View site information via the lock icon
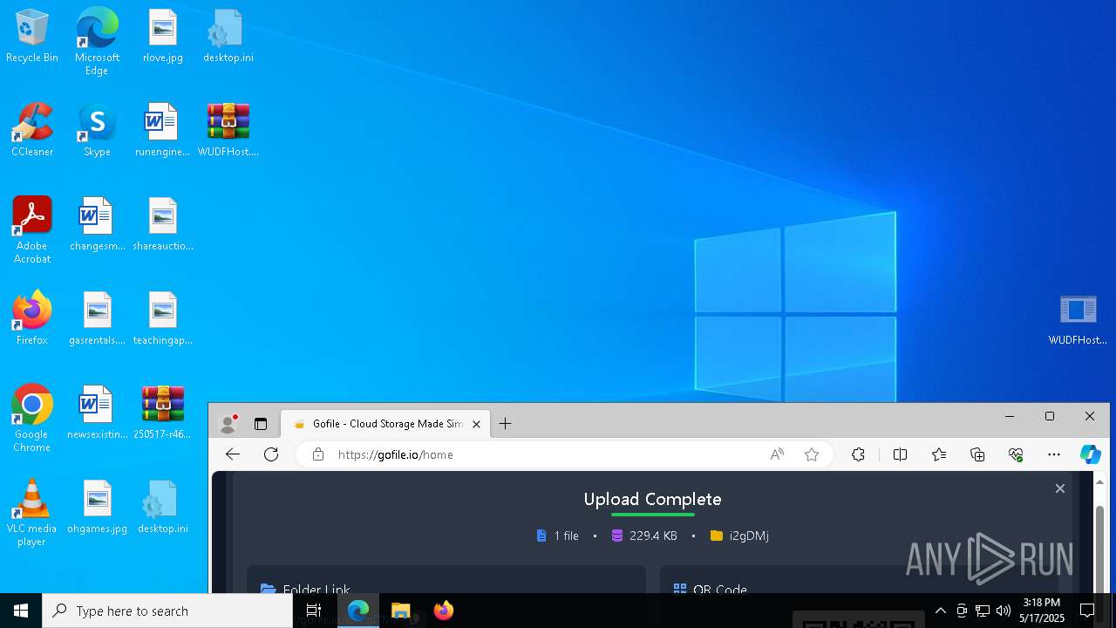Screen dimensions: 1116x628 (318, 454)
